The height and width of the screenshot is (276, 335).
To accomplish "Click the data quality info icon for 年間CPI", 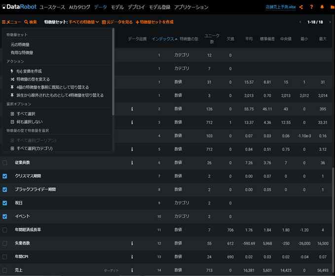I will click(x=132, y=257).
